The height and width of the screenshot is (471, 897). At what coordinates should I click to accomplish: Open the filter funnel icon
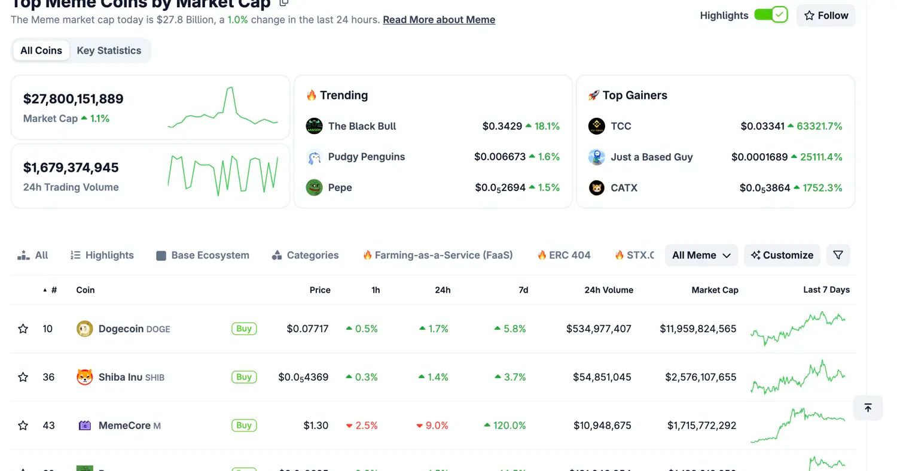pos(838,255)
